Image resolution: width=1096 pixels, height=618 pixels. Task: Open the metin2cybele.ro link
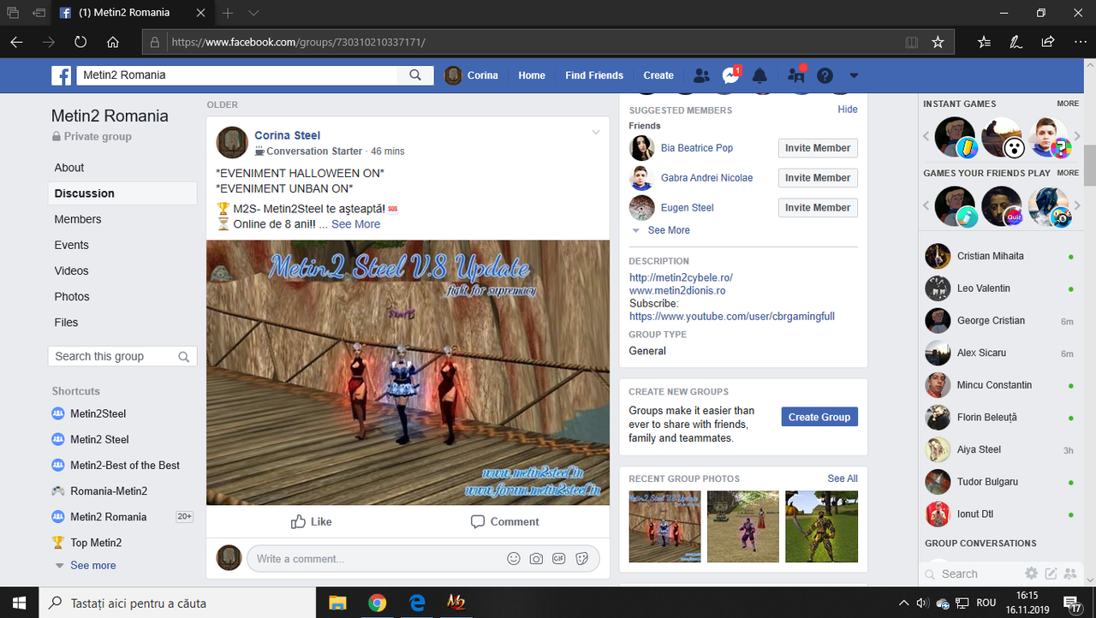(x=681, y=277)
